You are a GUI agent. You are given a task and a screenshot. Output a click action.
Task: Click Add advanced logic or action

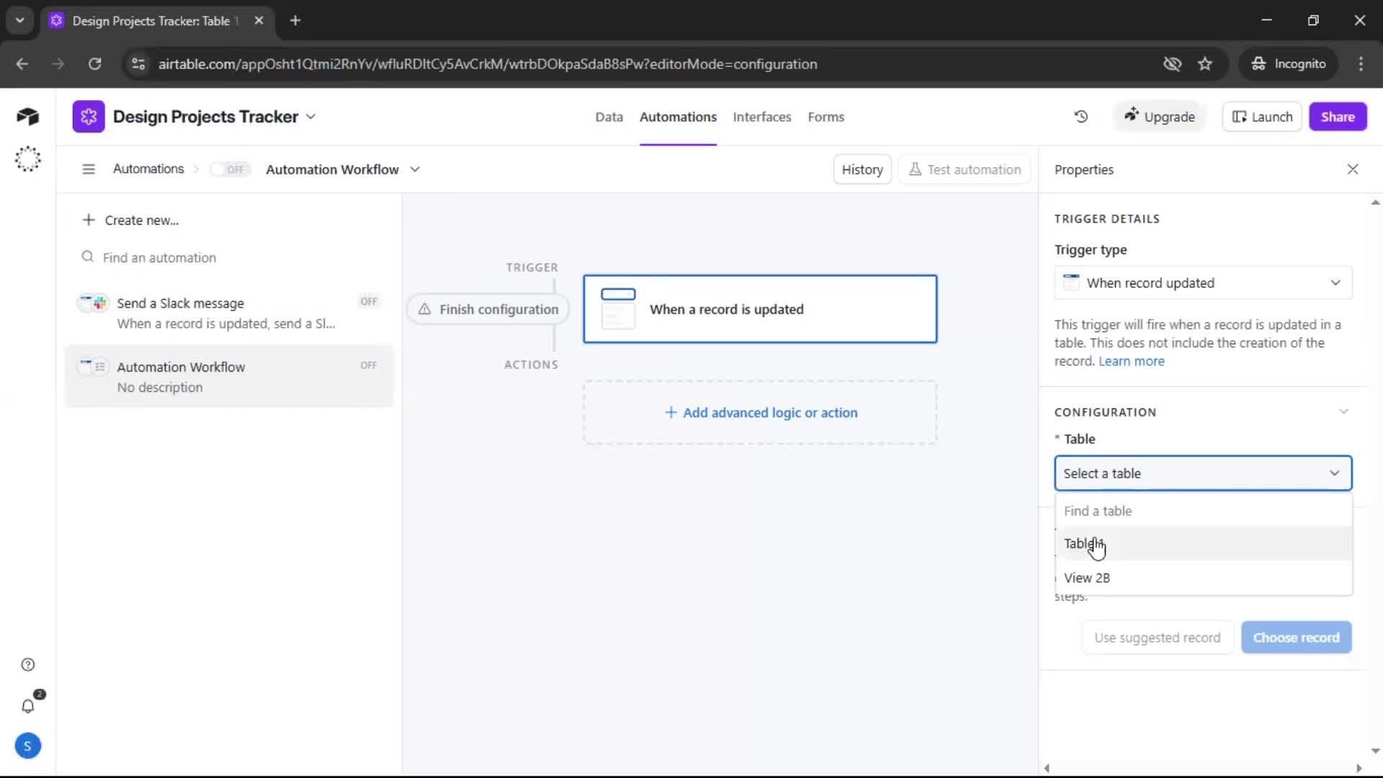(x=760, y=413)
